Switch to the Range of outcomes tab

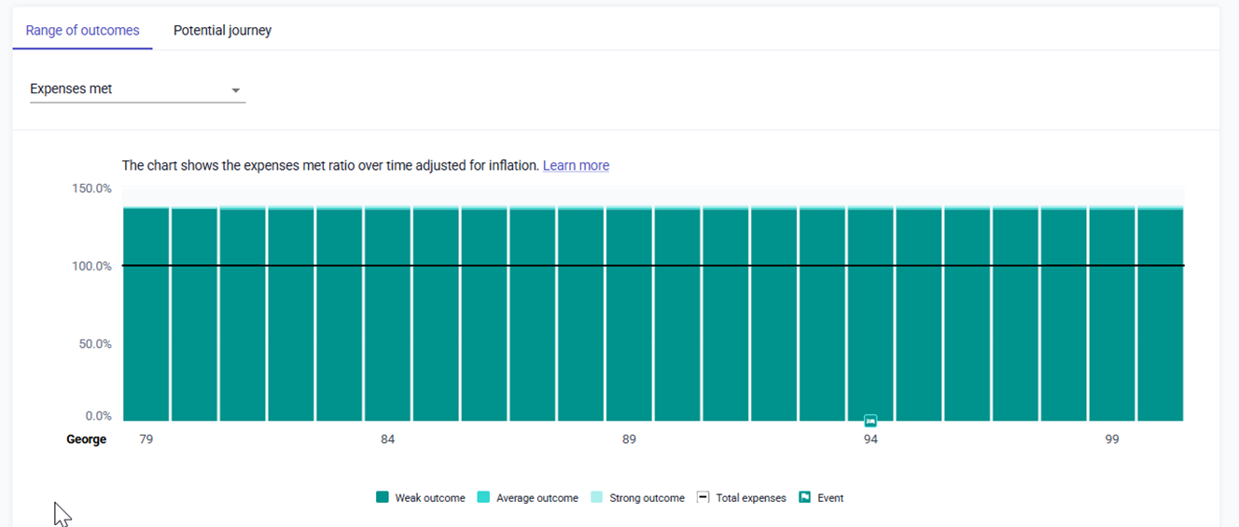click(82, 31)
